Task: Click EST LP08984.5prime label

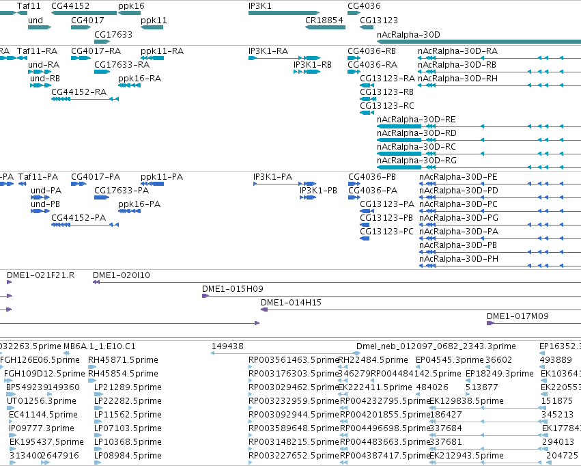Action: tap(128, 455)
